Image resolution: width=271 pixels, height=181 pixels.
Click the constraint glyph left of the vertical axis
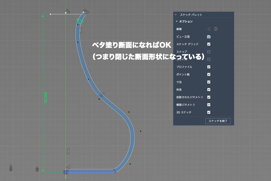click(x=68, y=151)
